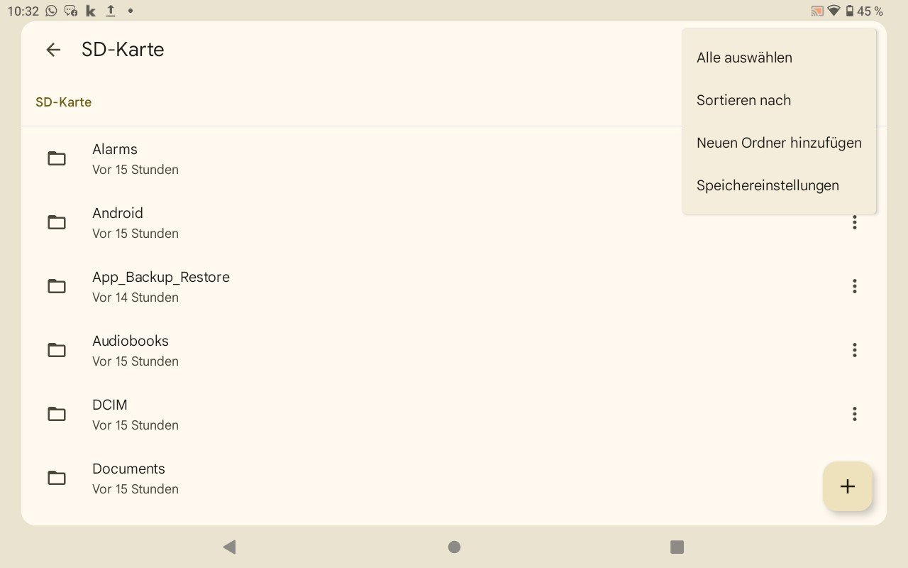908x568 pixels.
Task: Tap the Android home navigation button
Action: [454, 547]
